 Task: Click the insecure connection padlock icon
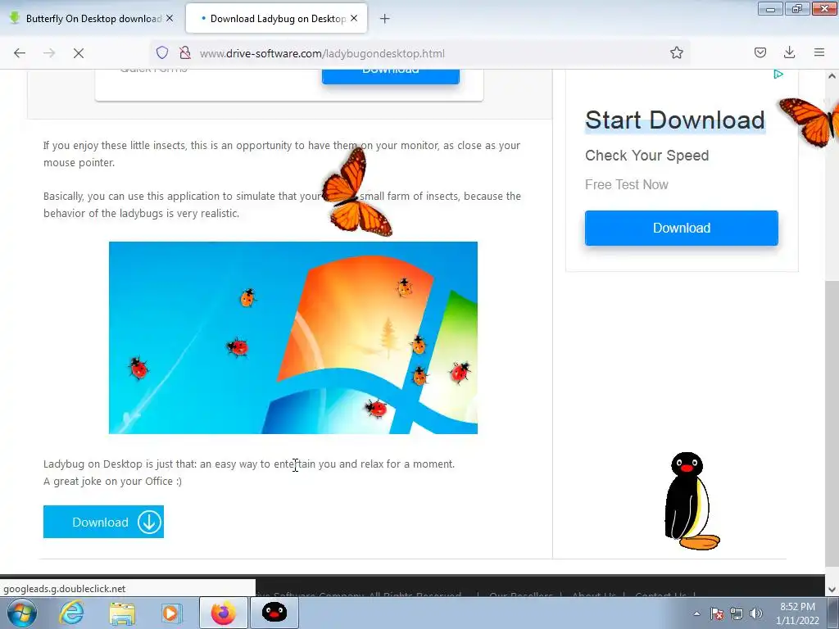[x=185, y=53]
